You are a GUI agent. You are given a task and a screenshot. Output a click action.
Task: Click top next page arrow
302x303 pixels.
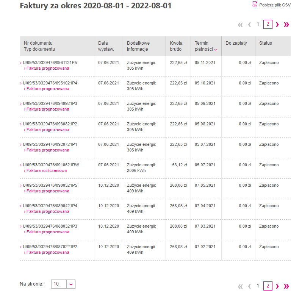[x=277, y=25]
